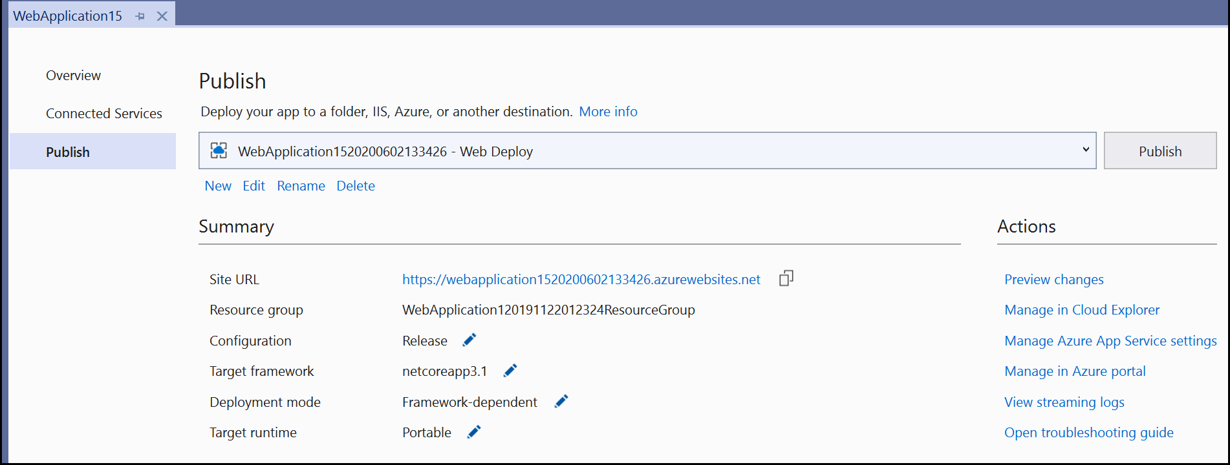Viewport: 1230px width, 465px height.
Task: Click pencil icon next to netcoreapp3.1
Action: coord(510,371)
